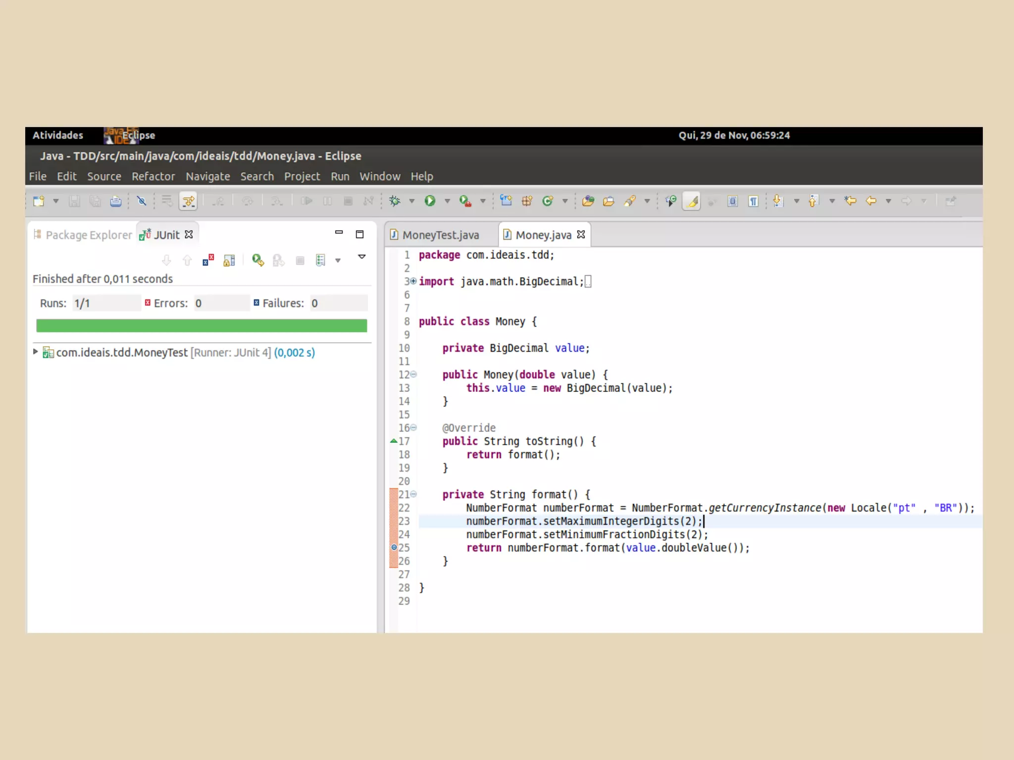
Task: Expand the com.ideais.tdd.MoneyTest tree node
Action: pyautogui.click(x=36, y=352)
